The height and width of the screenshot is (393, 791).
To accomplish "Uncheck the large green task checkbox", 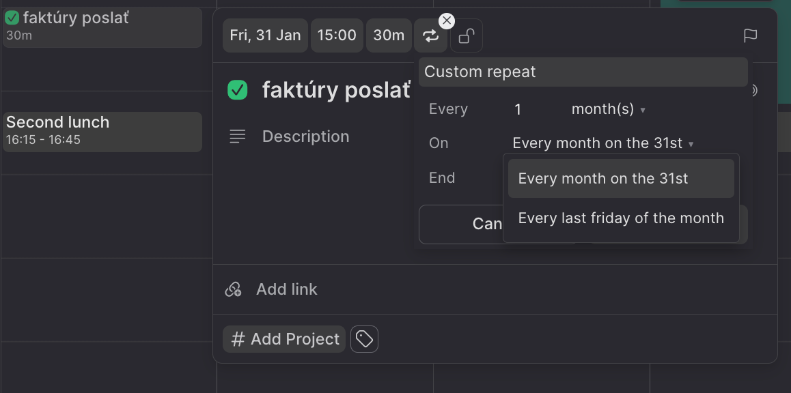I will point(238,90).
